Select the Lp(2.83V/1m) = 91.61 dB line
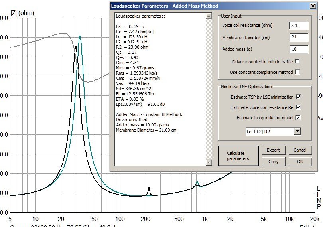This screenshot has height=227, width=323. click(x=140, y=104)
